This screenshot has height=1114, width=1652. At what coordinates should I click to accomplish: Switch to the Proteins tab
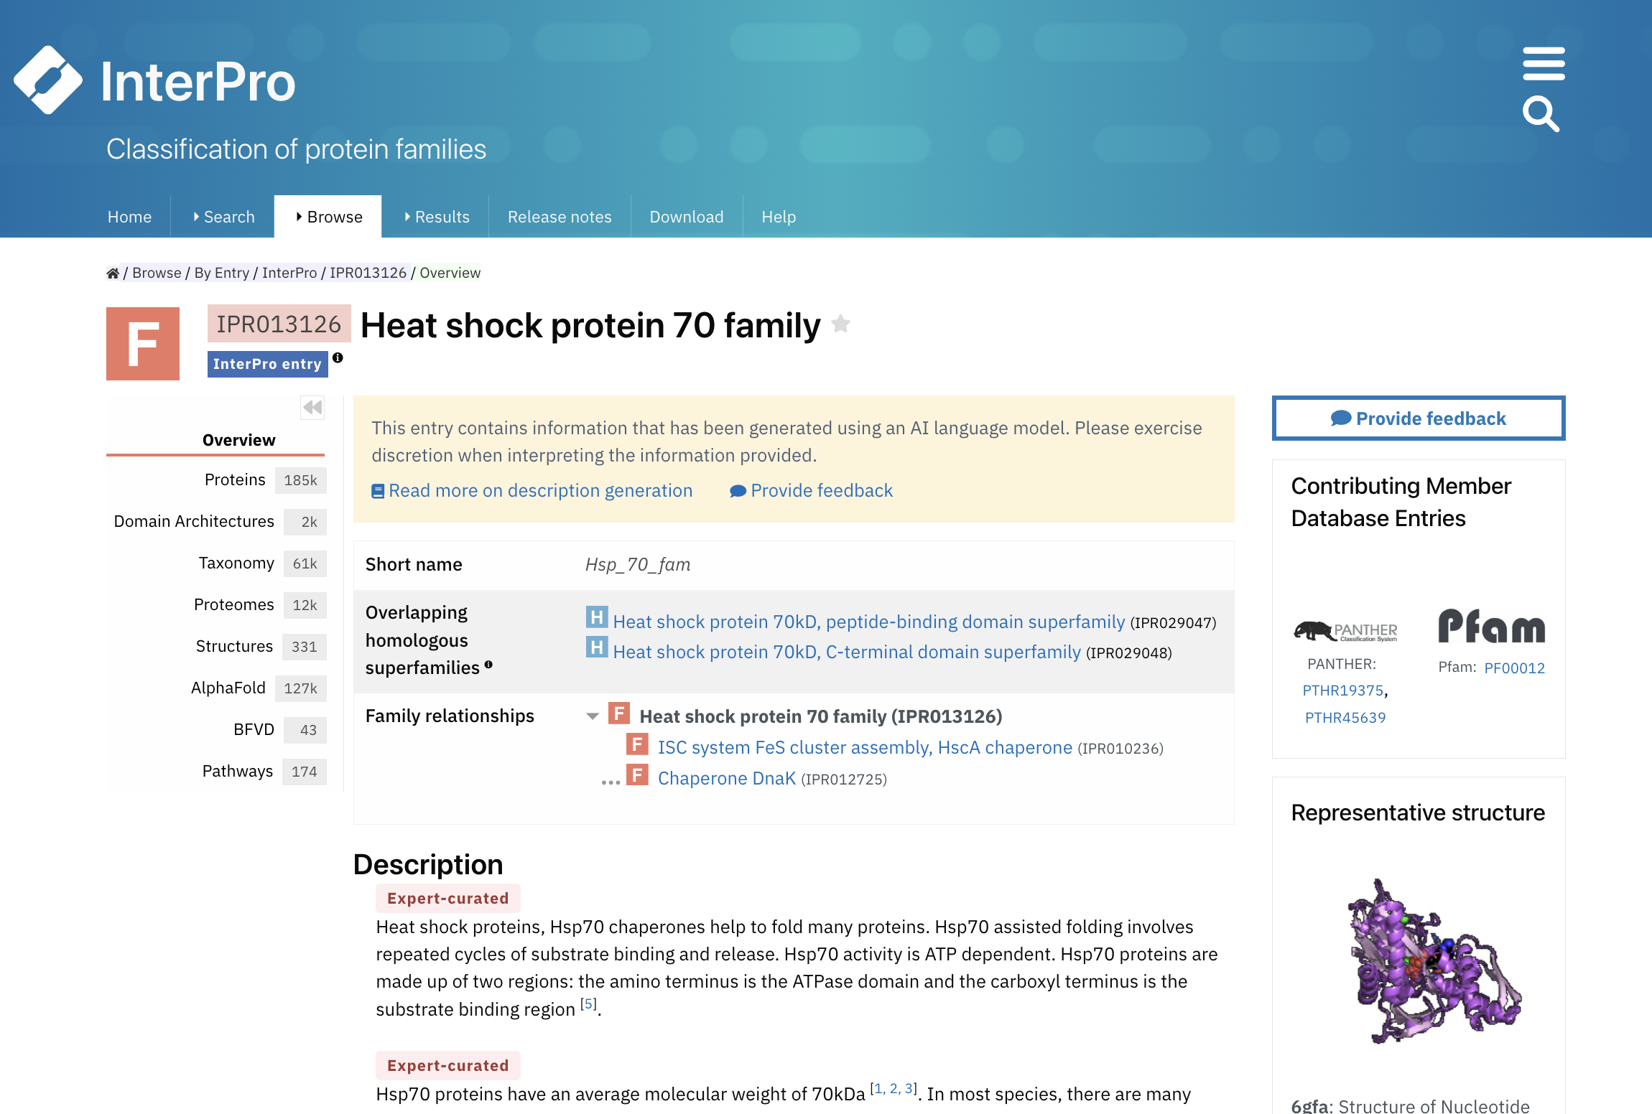235,479
